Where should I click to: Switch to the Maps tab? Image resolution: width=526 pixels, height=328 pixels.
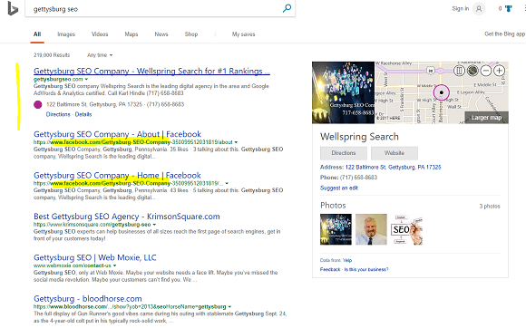coord(131,34)
